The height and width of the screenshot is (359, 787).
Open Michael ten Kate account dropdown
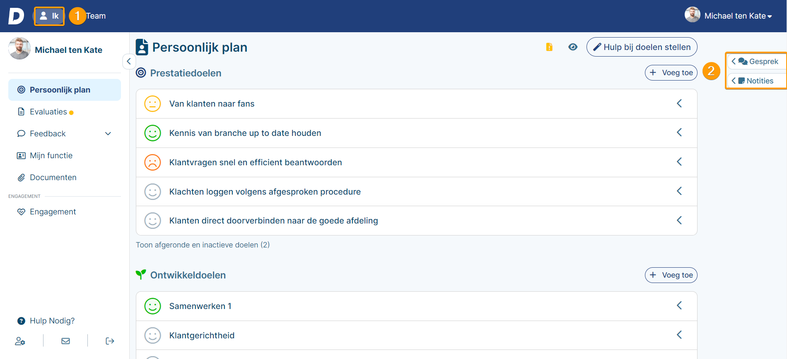(738, 16)
